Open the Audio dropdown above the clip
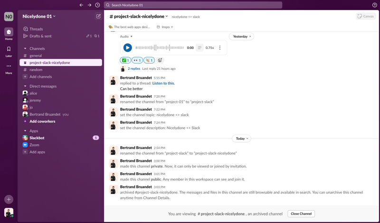This screenshot has height=223, width=380. 126,37
